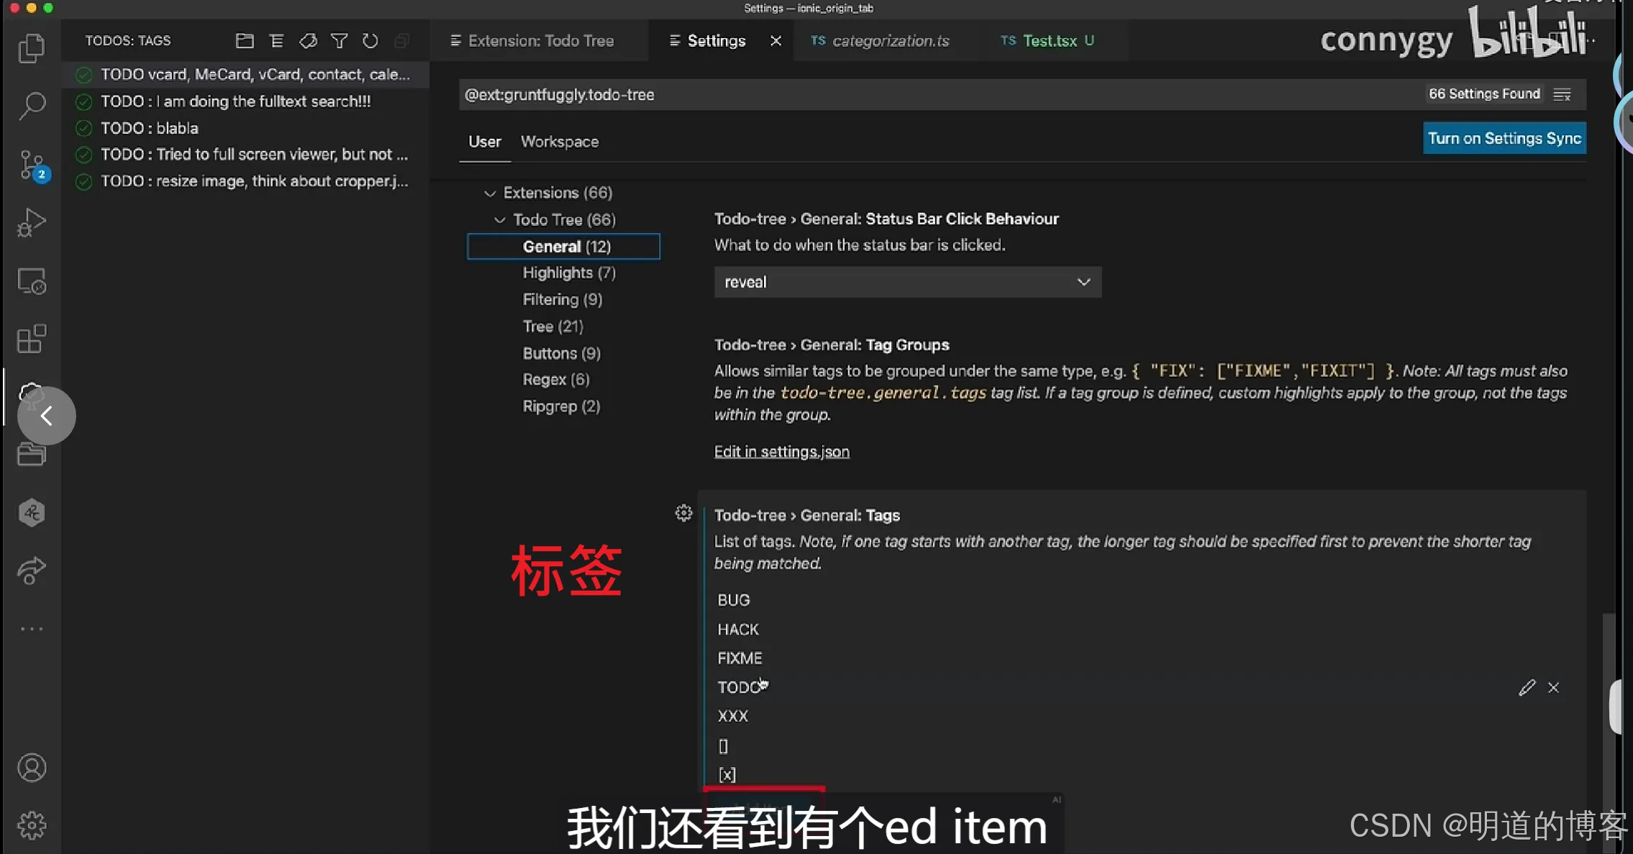
Task: Open 'TODO : Tried to full screen viewer' item
Action: [255, 155]
